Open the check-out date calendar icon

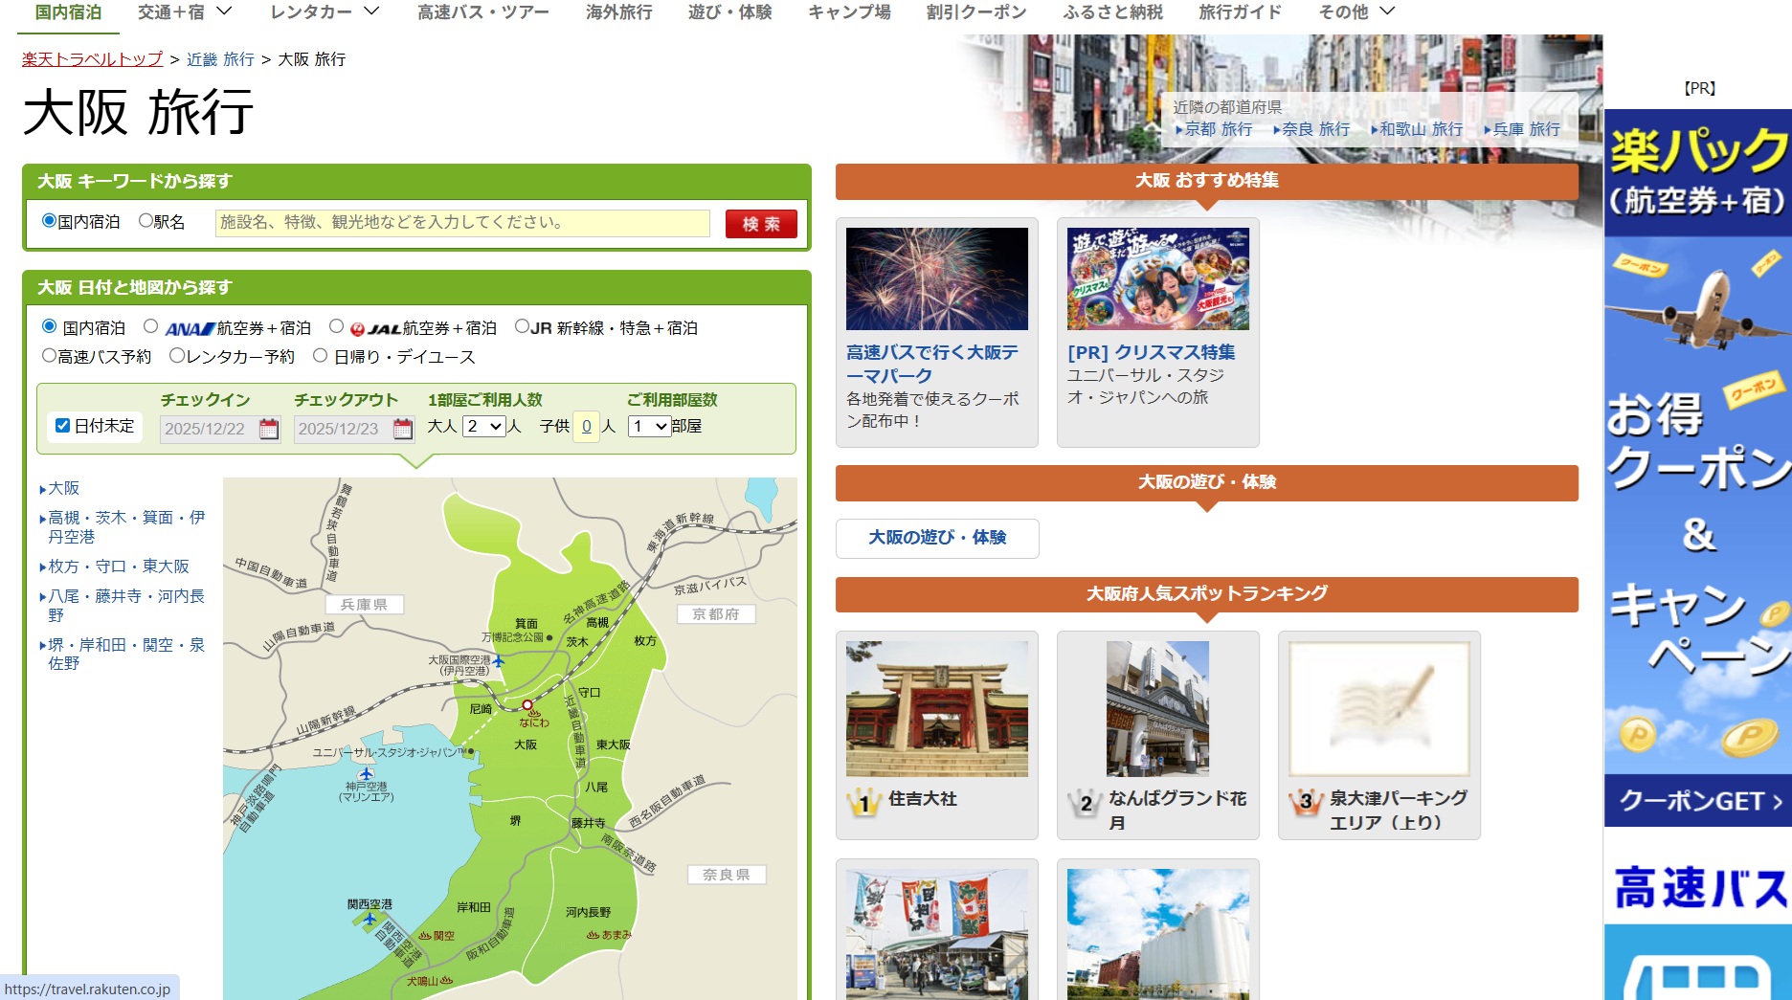pyautogui.click(x=403, y=429)
